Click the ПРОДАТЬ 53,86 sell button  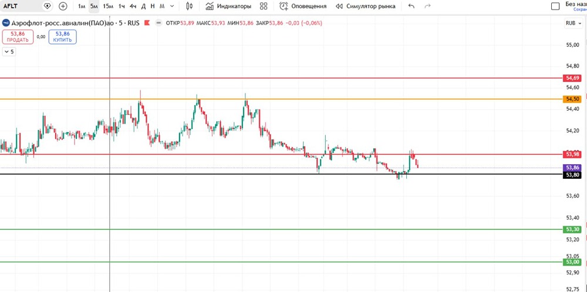pyautogui.click(x=18, y=37)
